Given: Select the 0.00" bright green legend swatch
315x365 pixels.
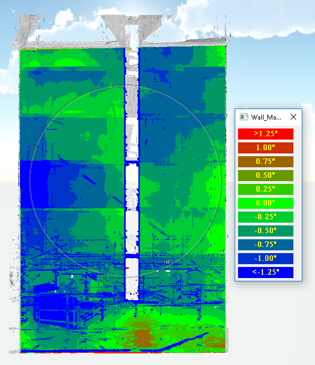Looking at the screenshot, I should coord(265,203).
